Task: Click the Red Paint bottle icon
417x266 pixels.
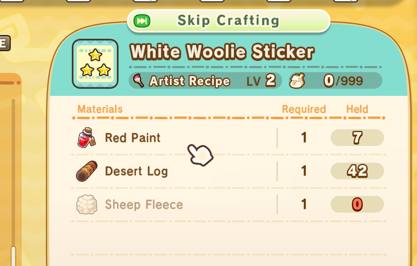Action: (86, 138)
